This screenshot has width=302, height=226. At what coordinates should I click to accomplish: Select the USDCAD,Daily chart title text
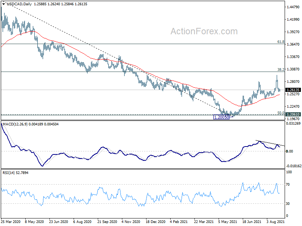pos(19,4)
